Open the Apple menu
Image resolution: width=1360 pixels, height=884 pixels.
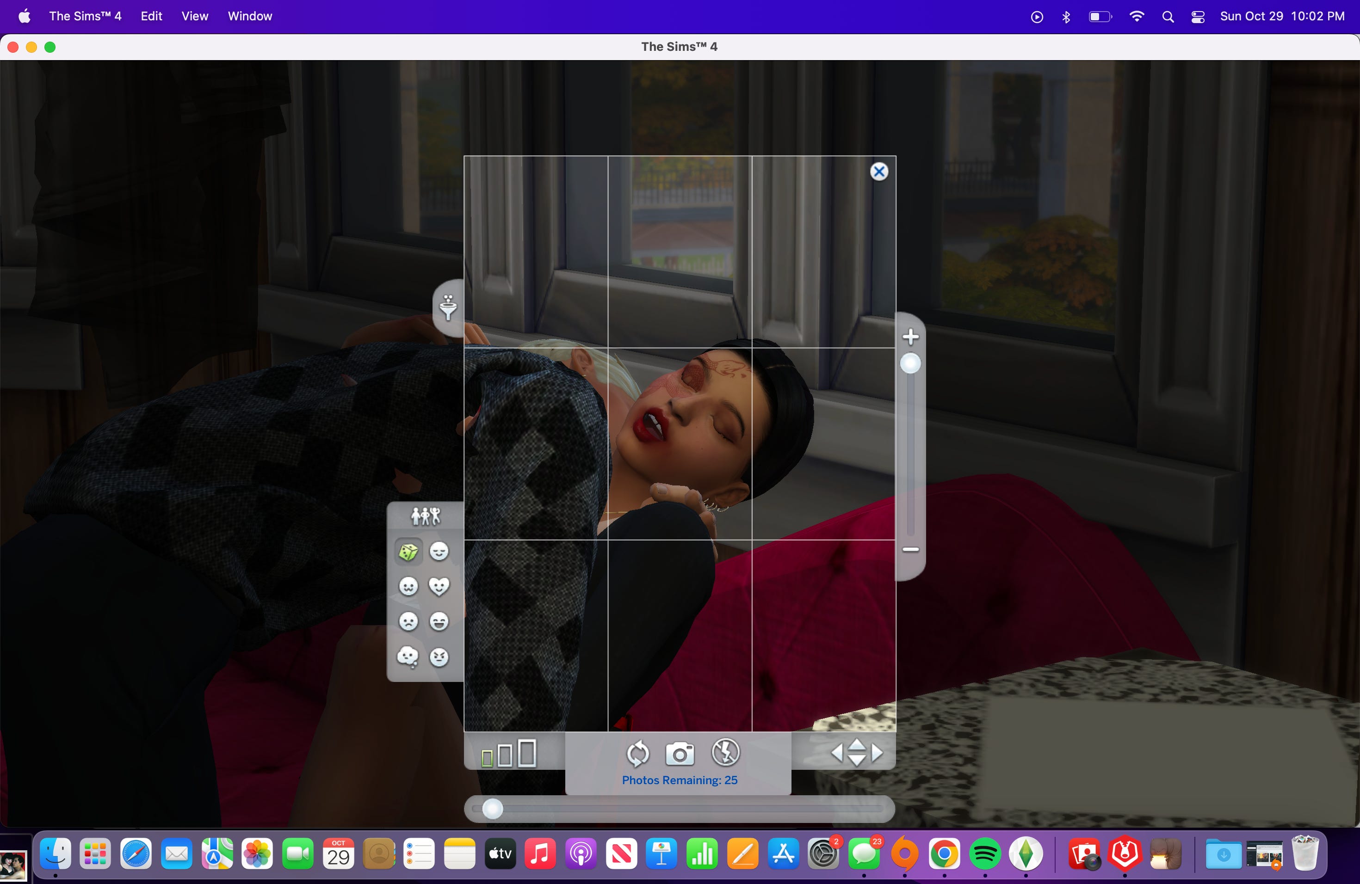tap(24, 16)
